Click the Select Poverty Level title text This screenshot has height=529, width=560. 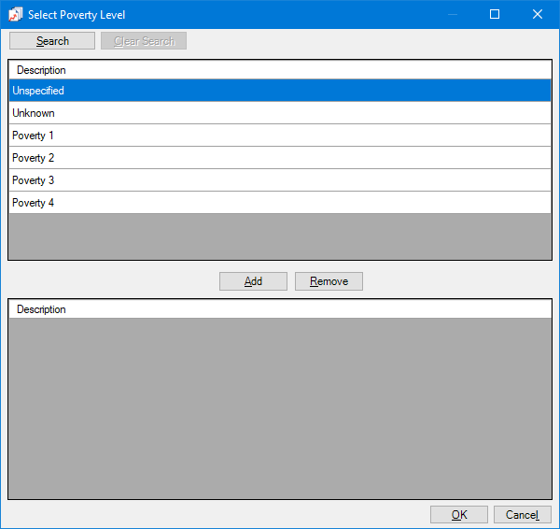[x=77, y=15]
